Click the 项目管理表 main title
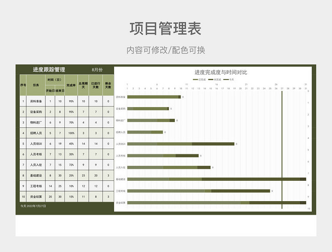 [165, 29]
